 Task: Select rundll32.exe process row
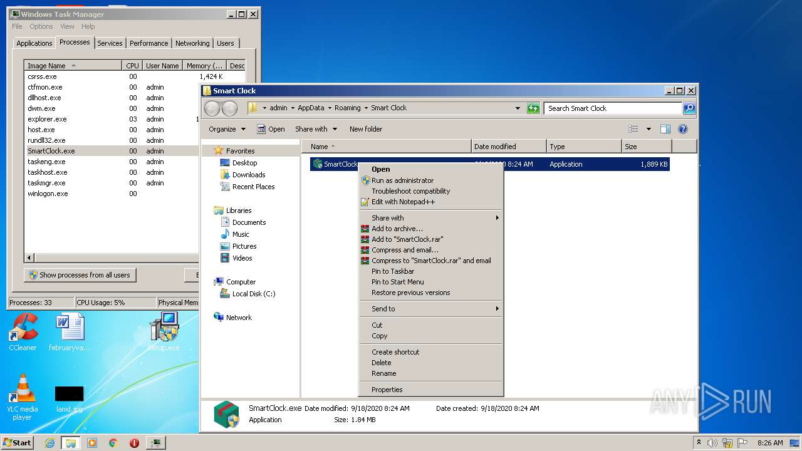point(112,140)
